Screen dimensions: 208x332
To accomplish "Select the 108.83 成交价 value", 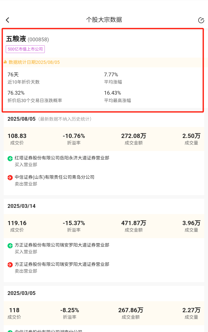I will (17, 136).
